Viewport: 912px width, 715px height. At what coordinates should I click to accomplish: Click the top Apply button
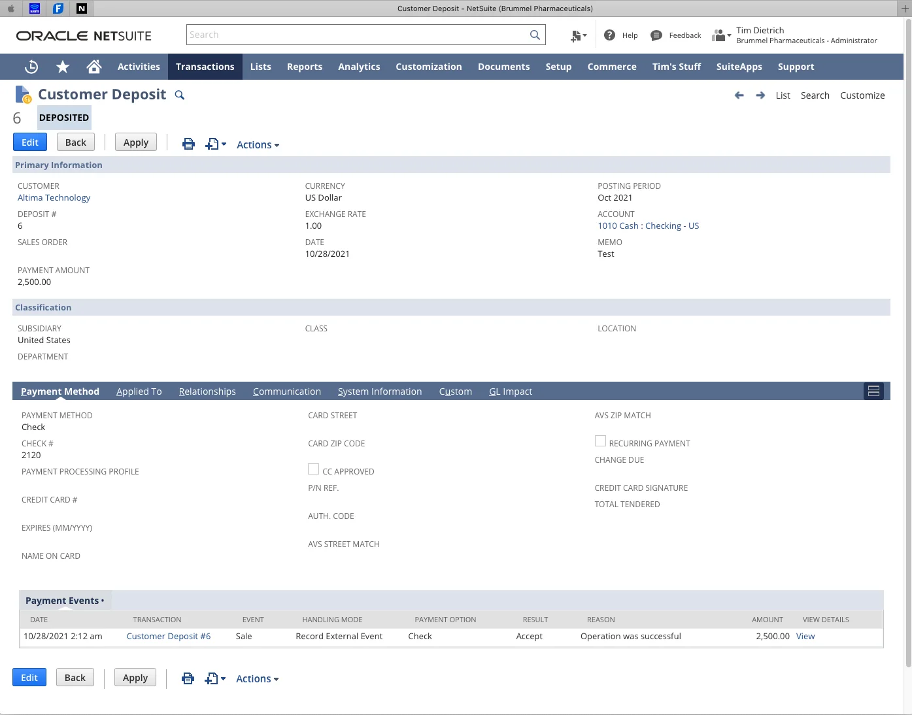(x=136, y=142)
